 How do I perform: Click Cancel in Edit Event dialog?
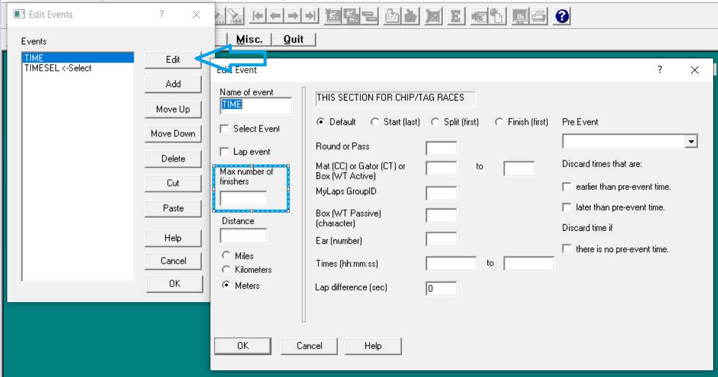pyautogui.click(x=309, y=346)
